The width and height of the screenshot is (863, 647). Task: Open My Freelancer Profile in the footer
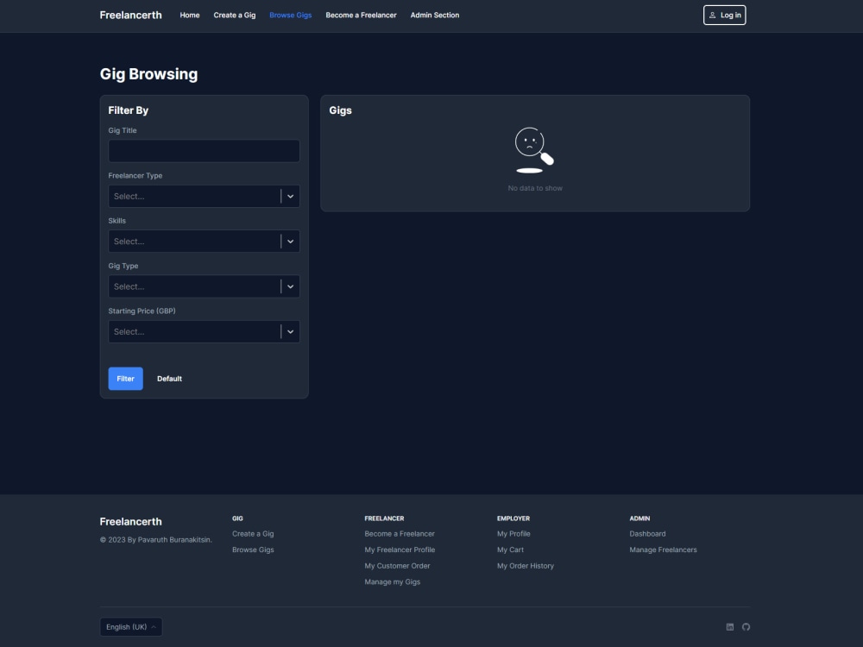tap(400, 550)
